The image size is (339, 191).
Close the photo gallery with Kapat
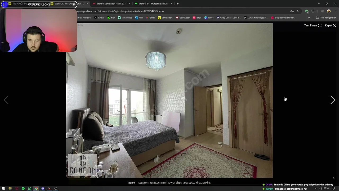pos(331,25)
